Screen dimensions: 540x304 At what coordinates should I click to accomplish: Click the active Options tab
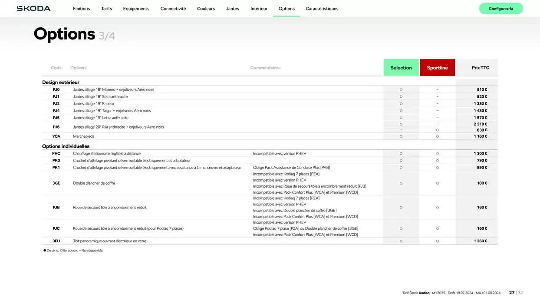286,9
